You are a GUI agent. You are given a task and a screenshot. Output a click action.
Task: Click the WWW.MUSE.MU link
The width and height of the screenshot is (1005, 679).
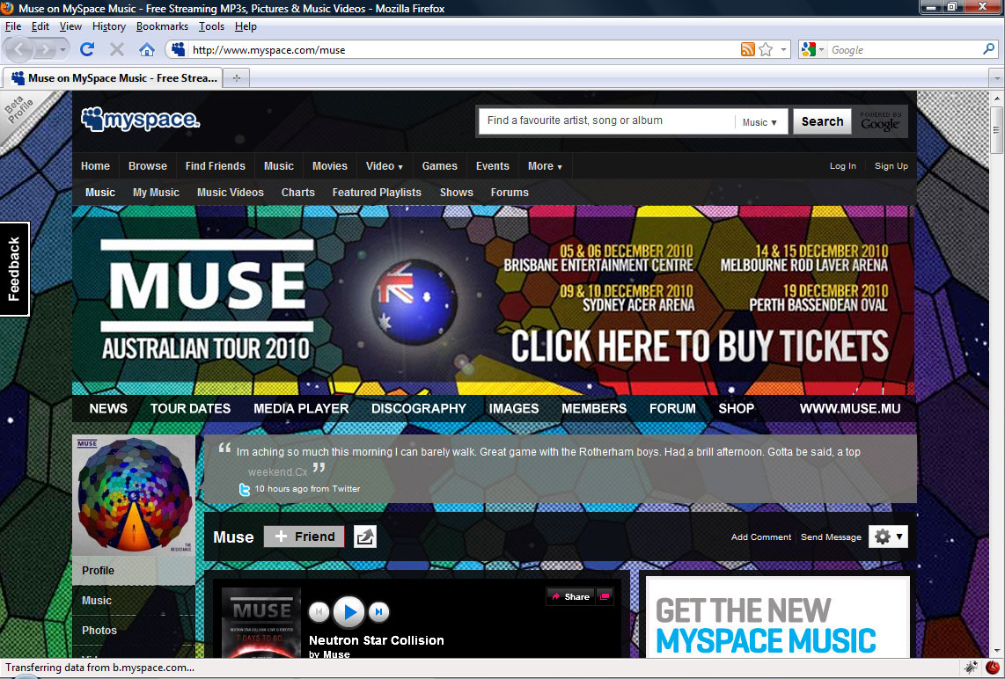click(x=850, y=409)
